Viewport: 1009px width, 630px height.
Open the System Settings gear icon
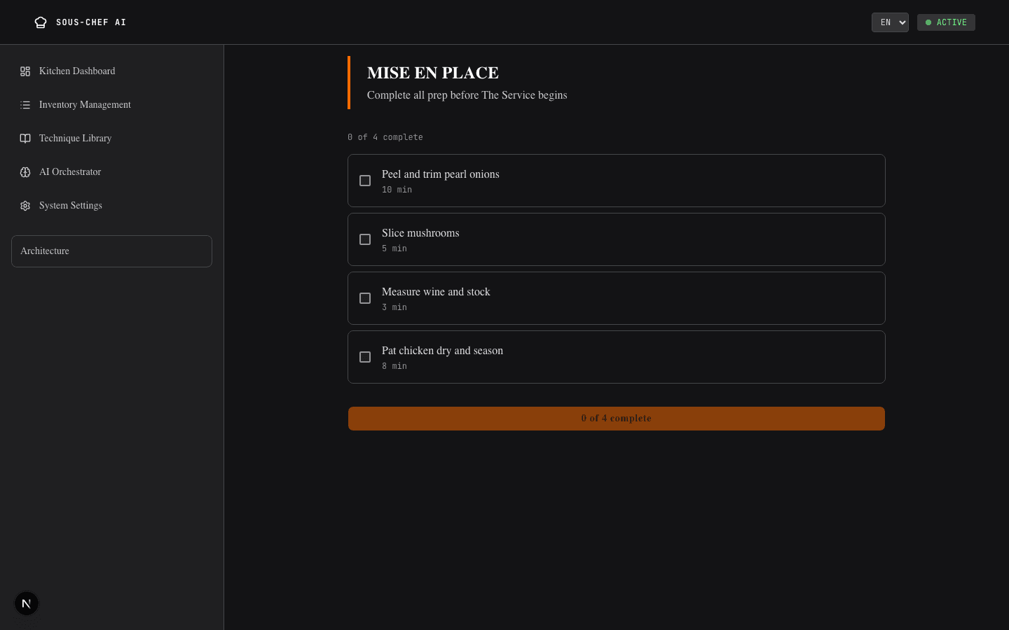tap(25, 206)
